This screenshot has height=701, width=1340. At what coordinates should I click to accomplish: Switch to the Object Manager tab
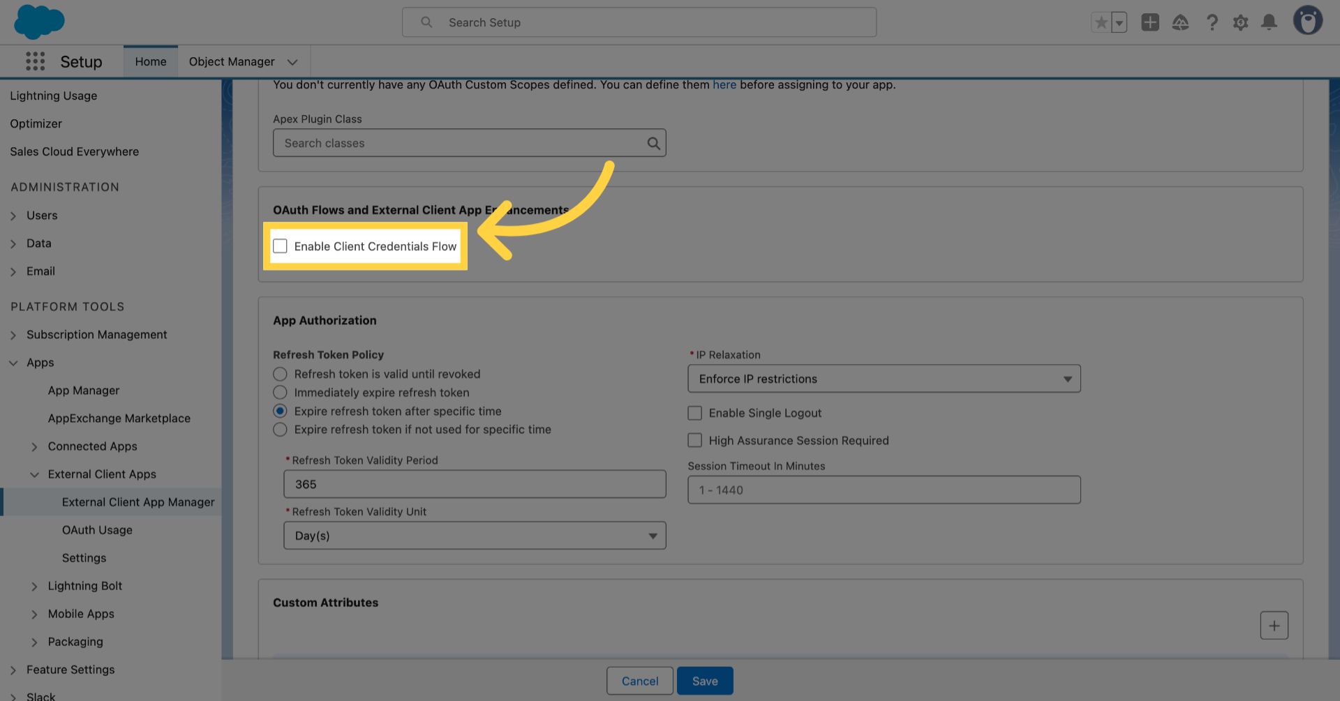[x=232, y=61]
